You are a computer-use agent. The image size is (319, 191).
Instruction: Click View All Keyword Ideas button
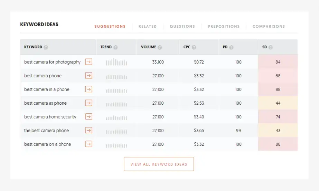click(159, 164)
